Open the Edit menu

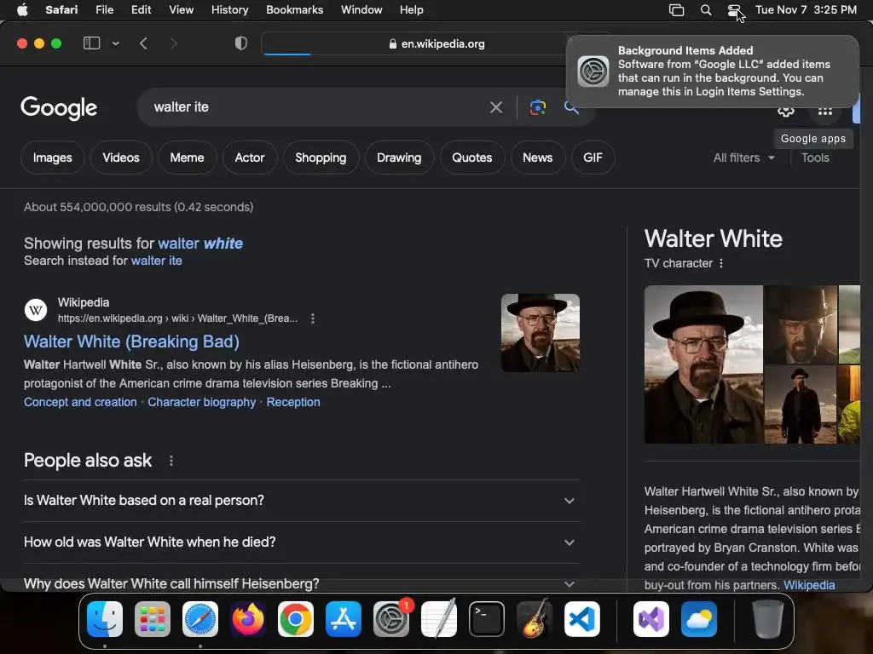(x=141, y=10)
